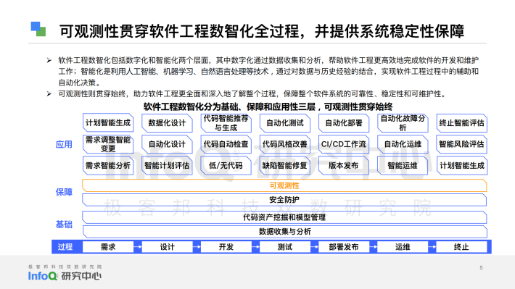Click the first bullet paragraph starting 软件工程数智化包括
The height and width of the screenshot is (289, 515).
[x=268, y=71]
